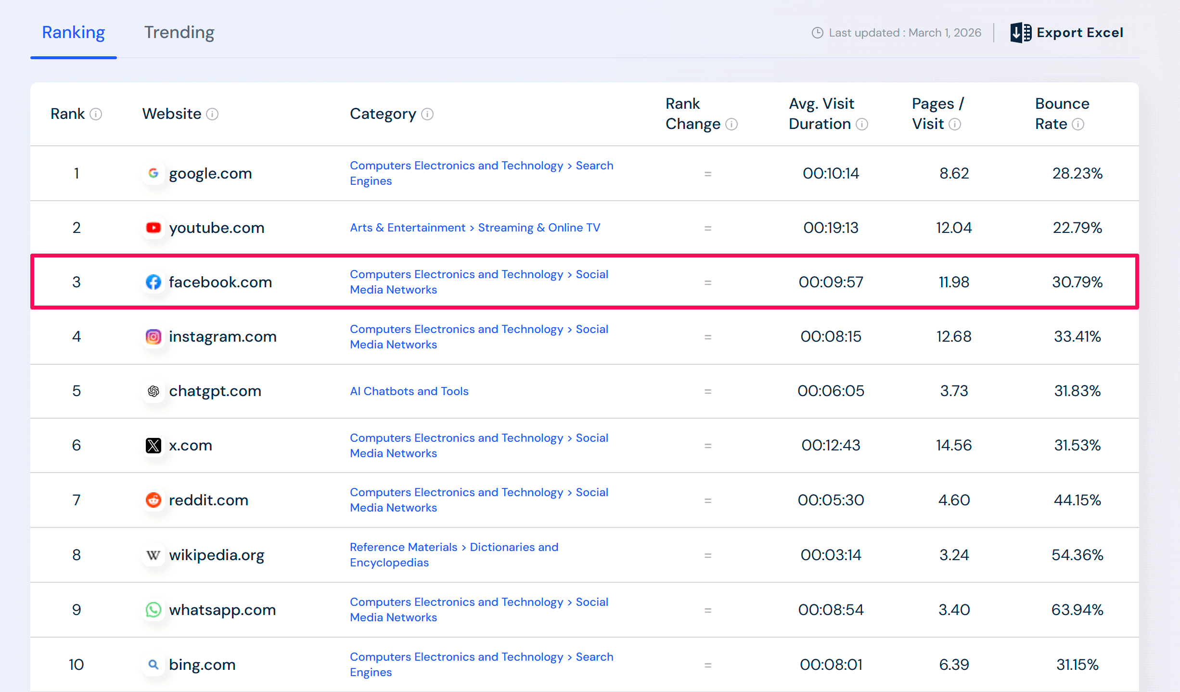Click the wikipedia.org site name
The height and width of the screenshot is (692, 1180).
217,555
